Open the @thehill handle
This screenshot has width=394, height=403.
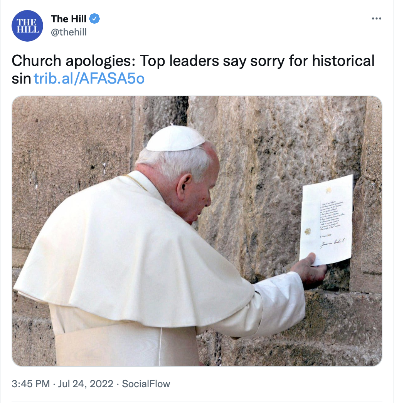tap(69, 32)
